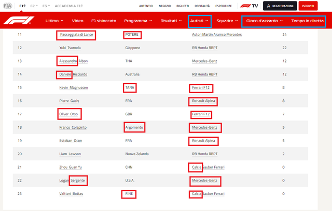332x211 pixels.
Task: Open the ESPERIENZE link
Action: coord(224,6)
